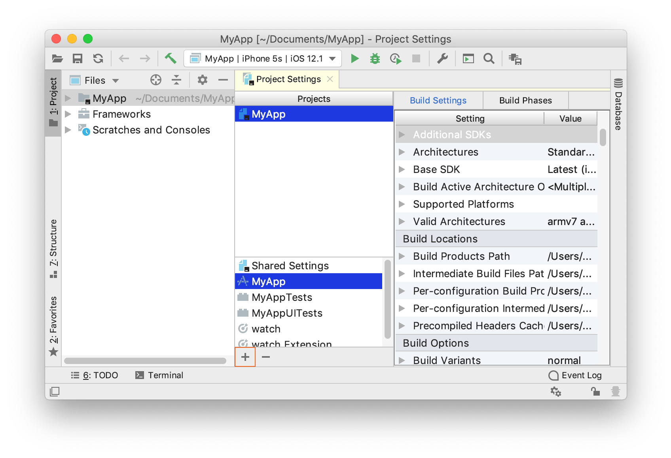Screen dimensions: 671x458
Task: Open project pane gear options
Action: click(203, 80)
